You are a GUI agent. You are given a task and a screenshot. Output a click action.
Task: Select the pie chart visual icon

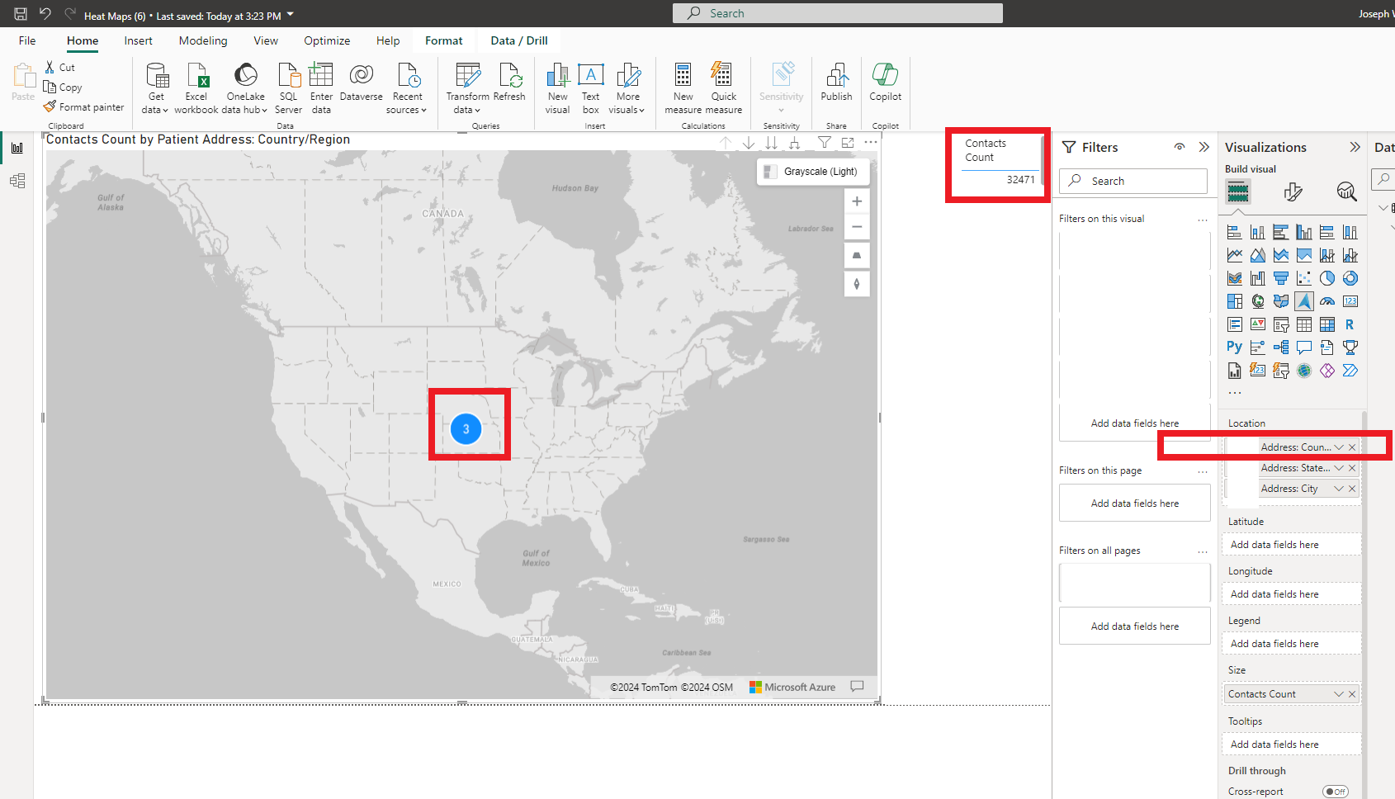point(1327,278)
